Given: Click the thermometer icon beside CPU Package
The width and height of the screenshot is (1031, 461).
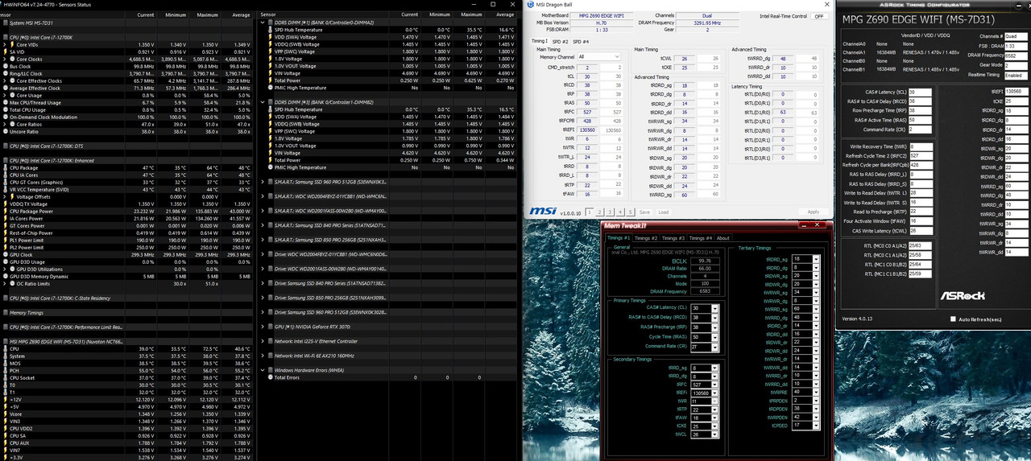Looking at the screenshot, I should click(x=6, y=167).
